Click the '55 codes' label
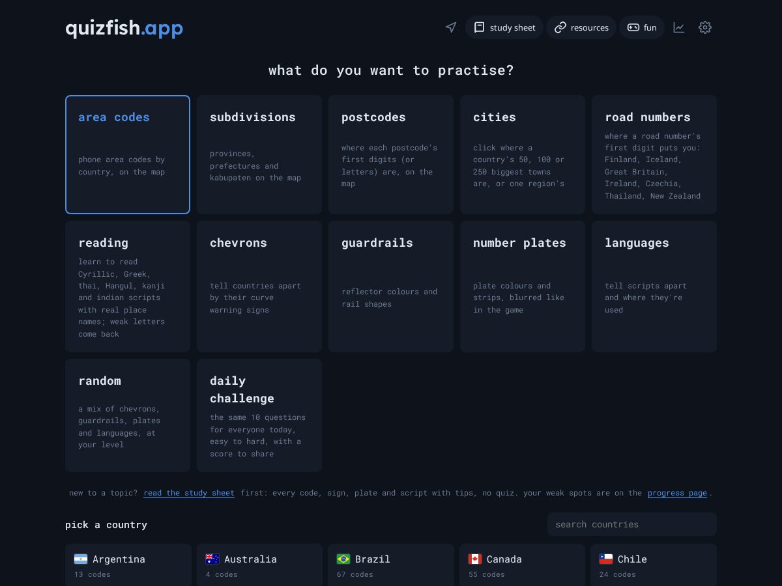Viewport: 782px width, 586px height. (487, 574)
